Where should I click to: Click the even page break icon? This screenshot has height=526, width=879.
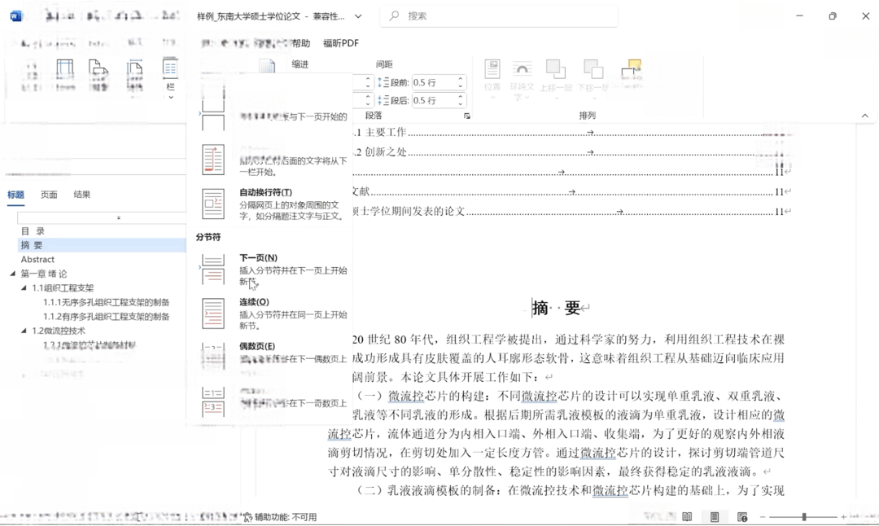pos(213,357)
